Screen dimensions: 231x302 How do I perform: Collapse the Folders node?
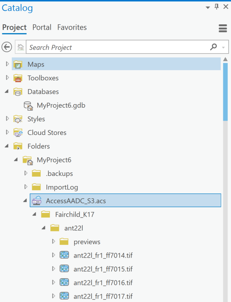point(7,146)
